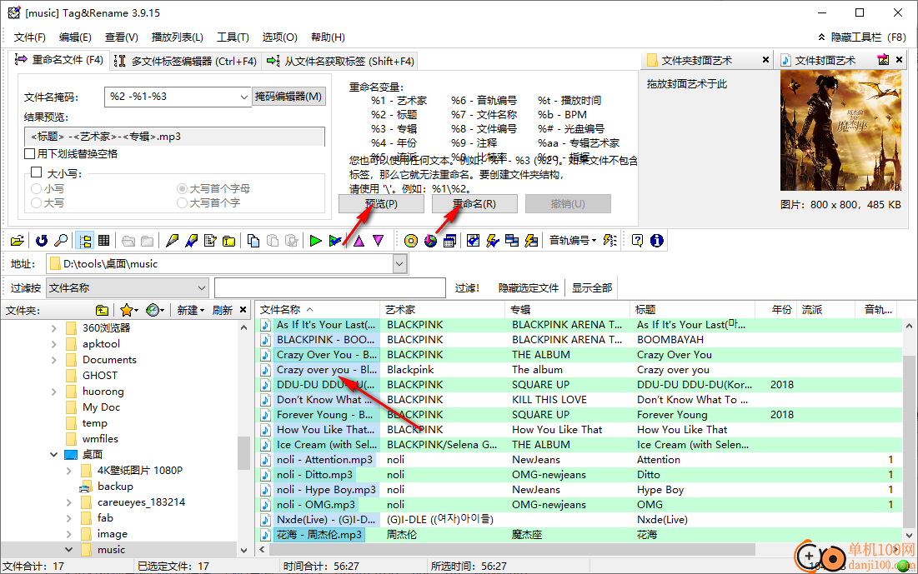Switch to 从文件名获取标签 tab
Screen dimensions: 918x574
pos(340,61)
